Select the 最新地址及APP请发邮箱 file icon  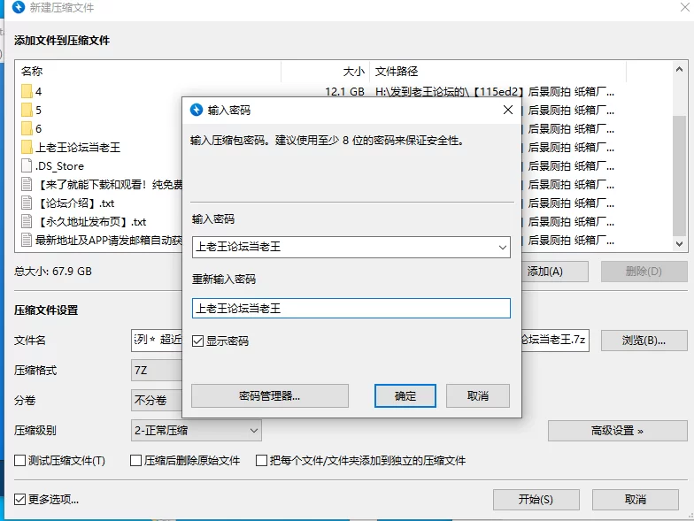point(27,240)
